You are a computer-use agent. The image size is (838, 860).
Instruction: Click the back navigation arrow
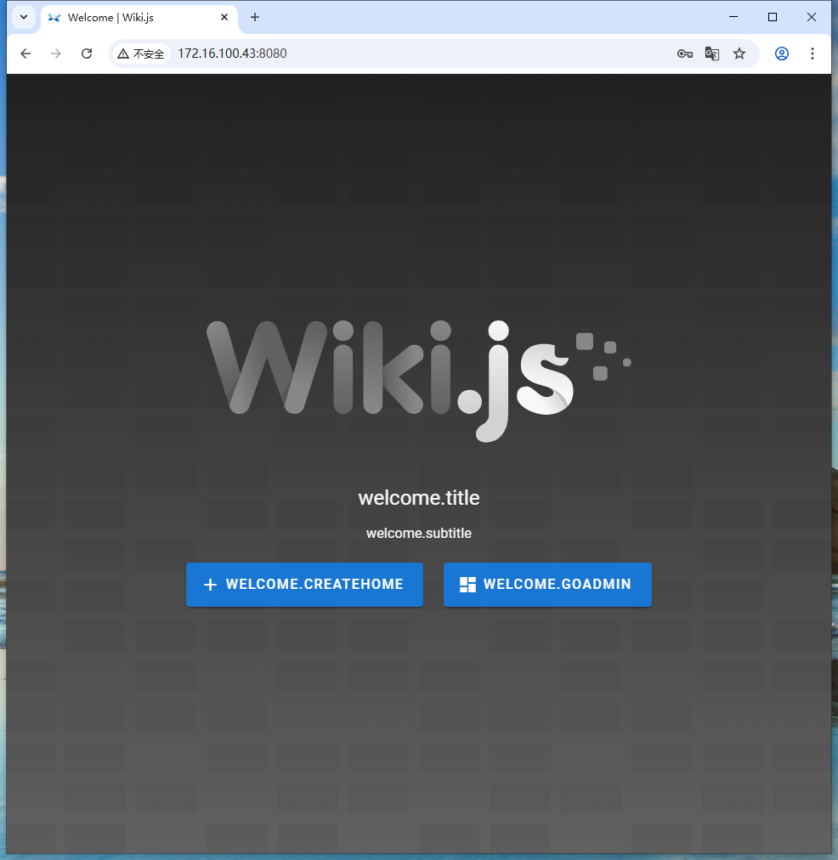[x=25, y=53]
